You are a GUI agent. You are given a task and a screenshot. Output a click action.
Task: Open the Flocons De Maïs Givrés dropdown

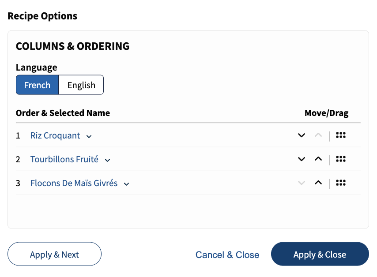pos(127,183)
